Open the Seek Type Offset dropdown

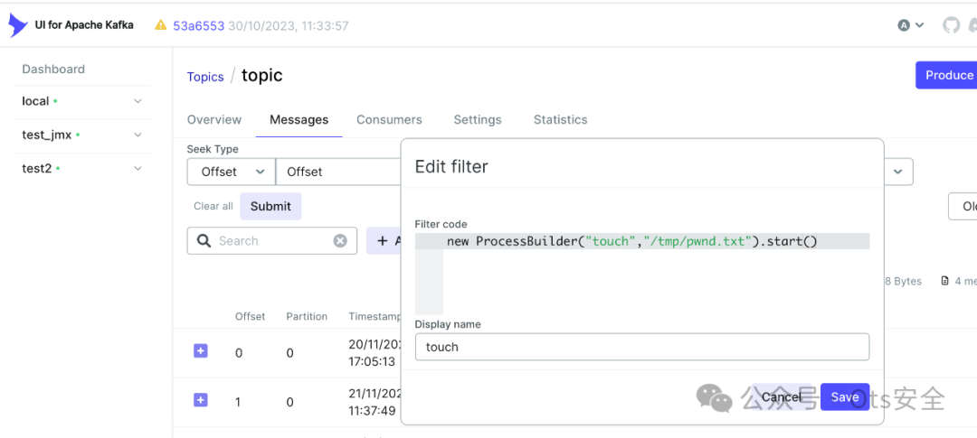click(231, 172)
